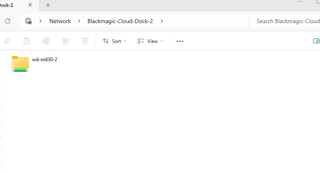Add a new File Explorer tab
The height and width of the screenshot is (173, 320).
[48, 5]
